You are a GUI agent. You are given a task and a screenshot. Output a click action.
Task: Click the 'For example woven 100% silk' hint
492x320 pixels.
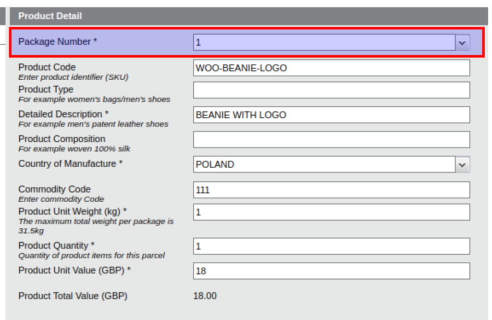click(x=74, y=148)
